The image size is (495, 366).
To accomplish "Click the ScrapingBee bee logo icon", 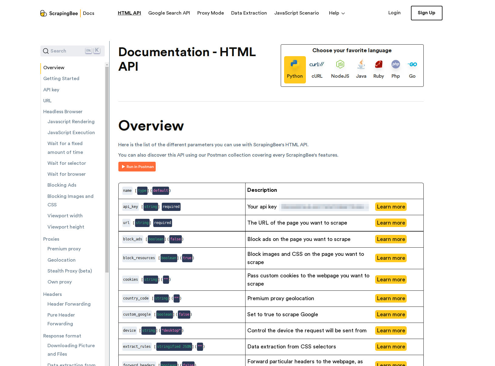I will (x=44, y=13).
